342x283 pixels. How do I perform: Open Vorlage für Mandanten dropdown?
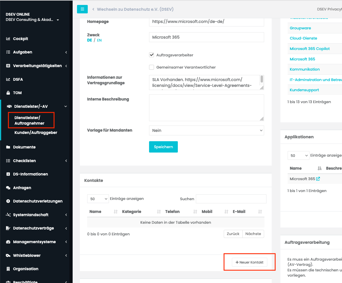coord(206,130)
